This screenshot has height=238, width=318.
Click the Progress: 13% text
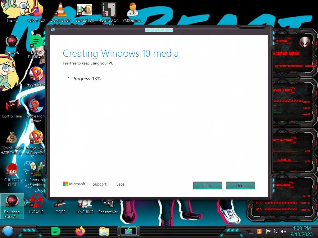pos(86,78)
